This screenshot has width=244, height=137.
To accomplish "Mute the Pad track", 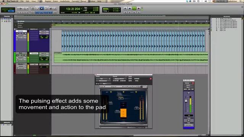I will 25,55.
